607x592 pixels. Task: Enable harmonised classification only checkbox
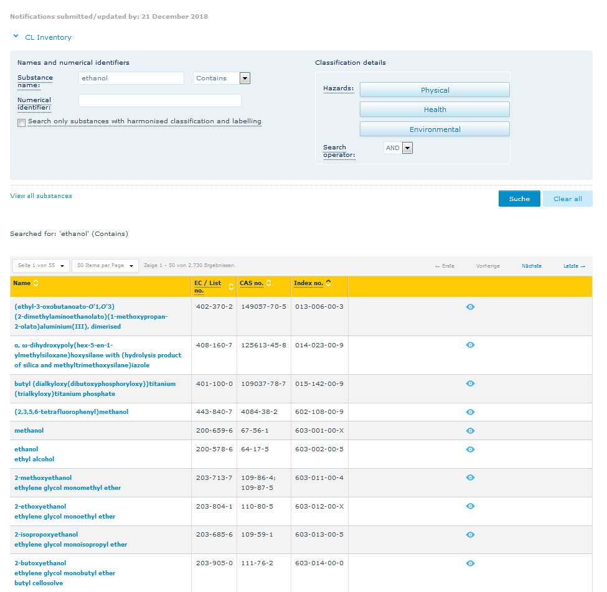click(22, 123)
